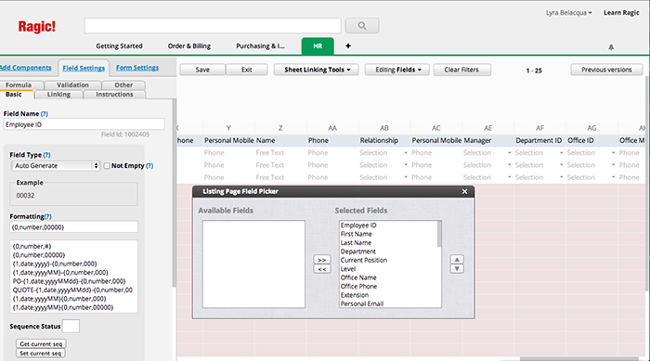
Task: Open the Field Type Auto Generate dropdown
Action: pyautogui.click(x=56, y=166)
